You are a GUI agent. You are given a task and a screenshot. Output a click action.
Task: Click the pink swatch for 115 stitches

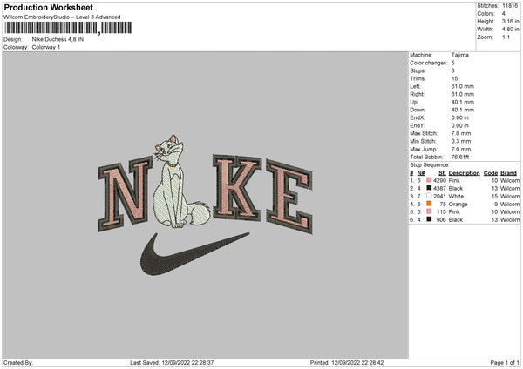click(429, 211)
